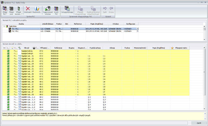Click scroll-down arrow of the circuits list

[204, 109]
